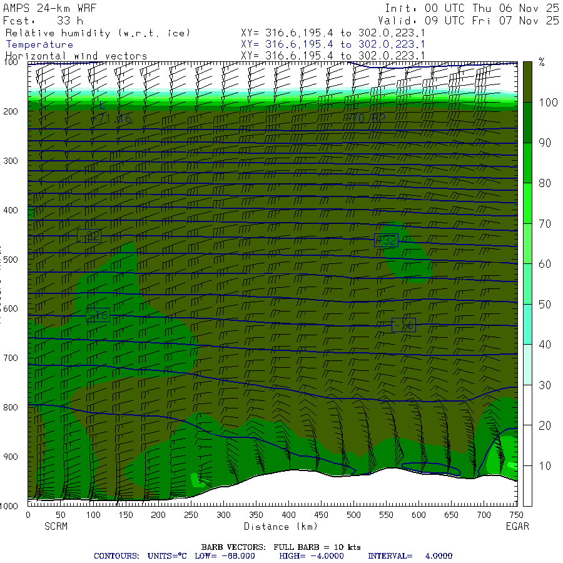Viewport: 563px width, 563px height.
Task: Click the turquoise 40–50% colorbar segment
Action: (527, 325)
